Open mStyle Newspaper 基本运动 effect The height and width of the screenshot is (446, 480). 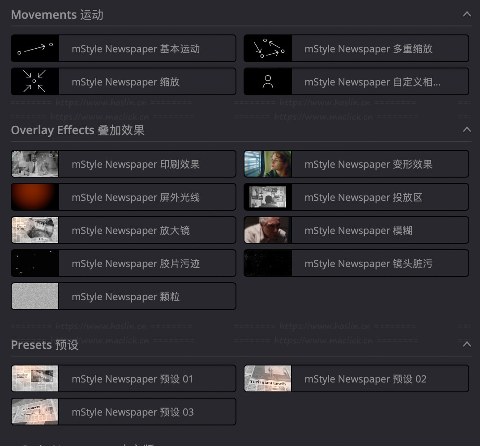click(x=124, y=48)
